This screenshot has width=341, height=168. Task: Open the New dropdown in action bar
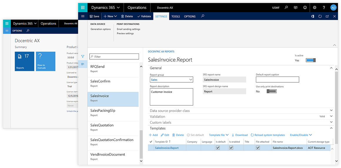click(x=110, y=16)
